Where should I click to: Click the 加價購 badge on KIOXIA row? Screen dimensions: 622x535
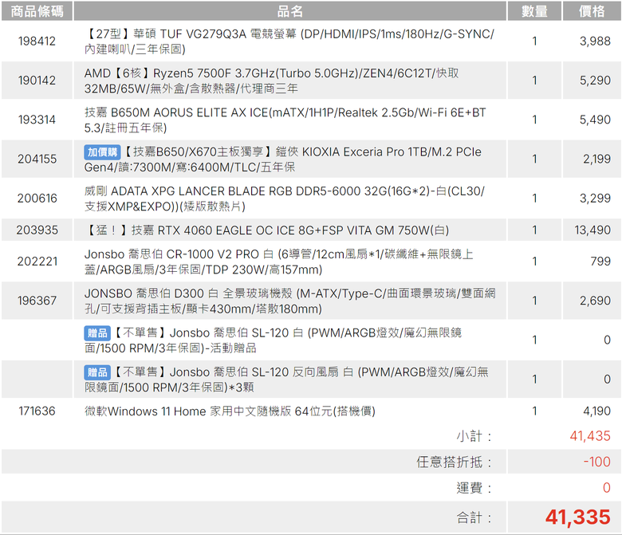(x=102, y=152)
